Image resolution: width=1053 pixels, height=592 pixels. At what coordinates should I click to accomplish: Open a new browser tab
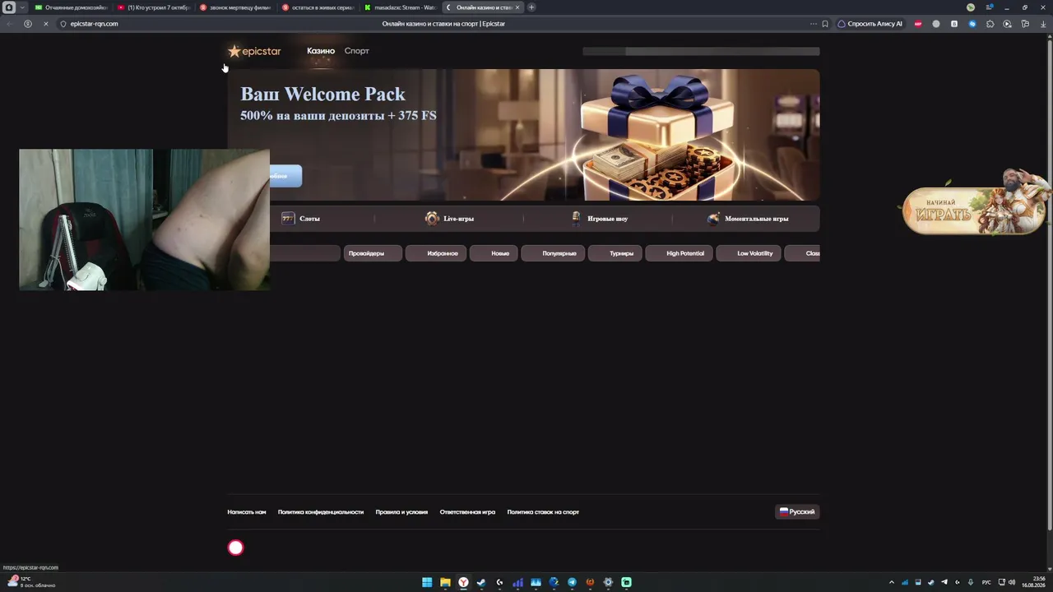pos(531,7)
